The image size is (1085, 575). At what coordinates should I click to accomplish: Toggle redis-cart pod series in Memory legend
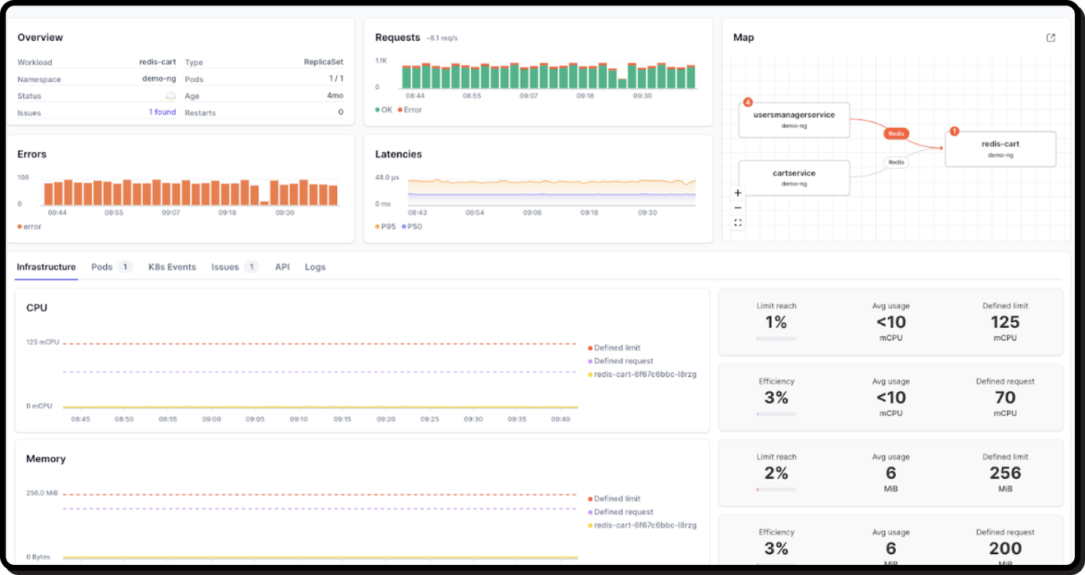coord(642,525)
